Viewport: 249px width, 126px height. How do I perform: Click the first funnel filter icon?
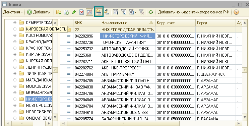coord(116,12)
